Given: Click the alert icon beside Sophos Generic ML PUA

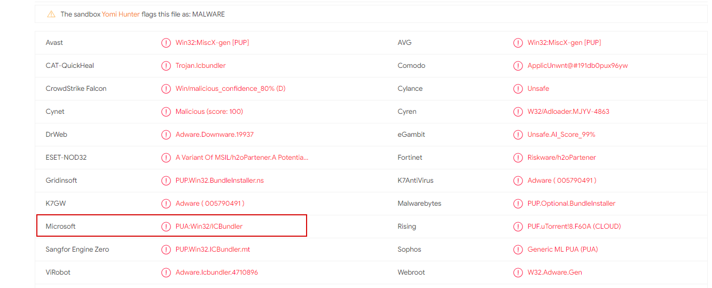Looking at the screenshot, I should (518, 250).
